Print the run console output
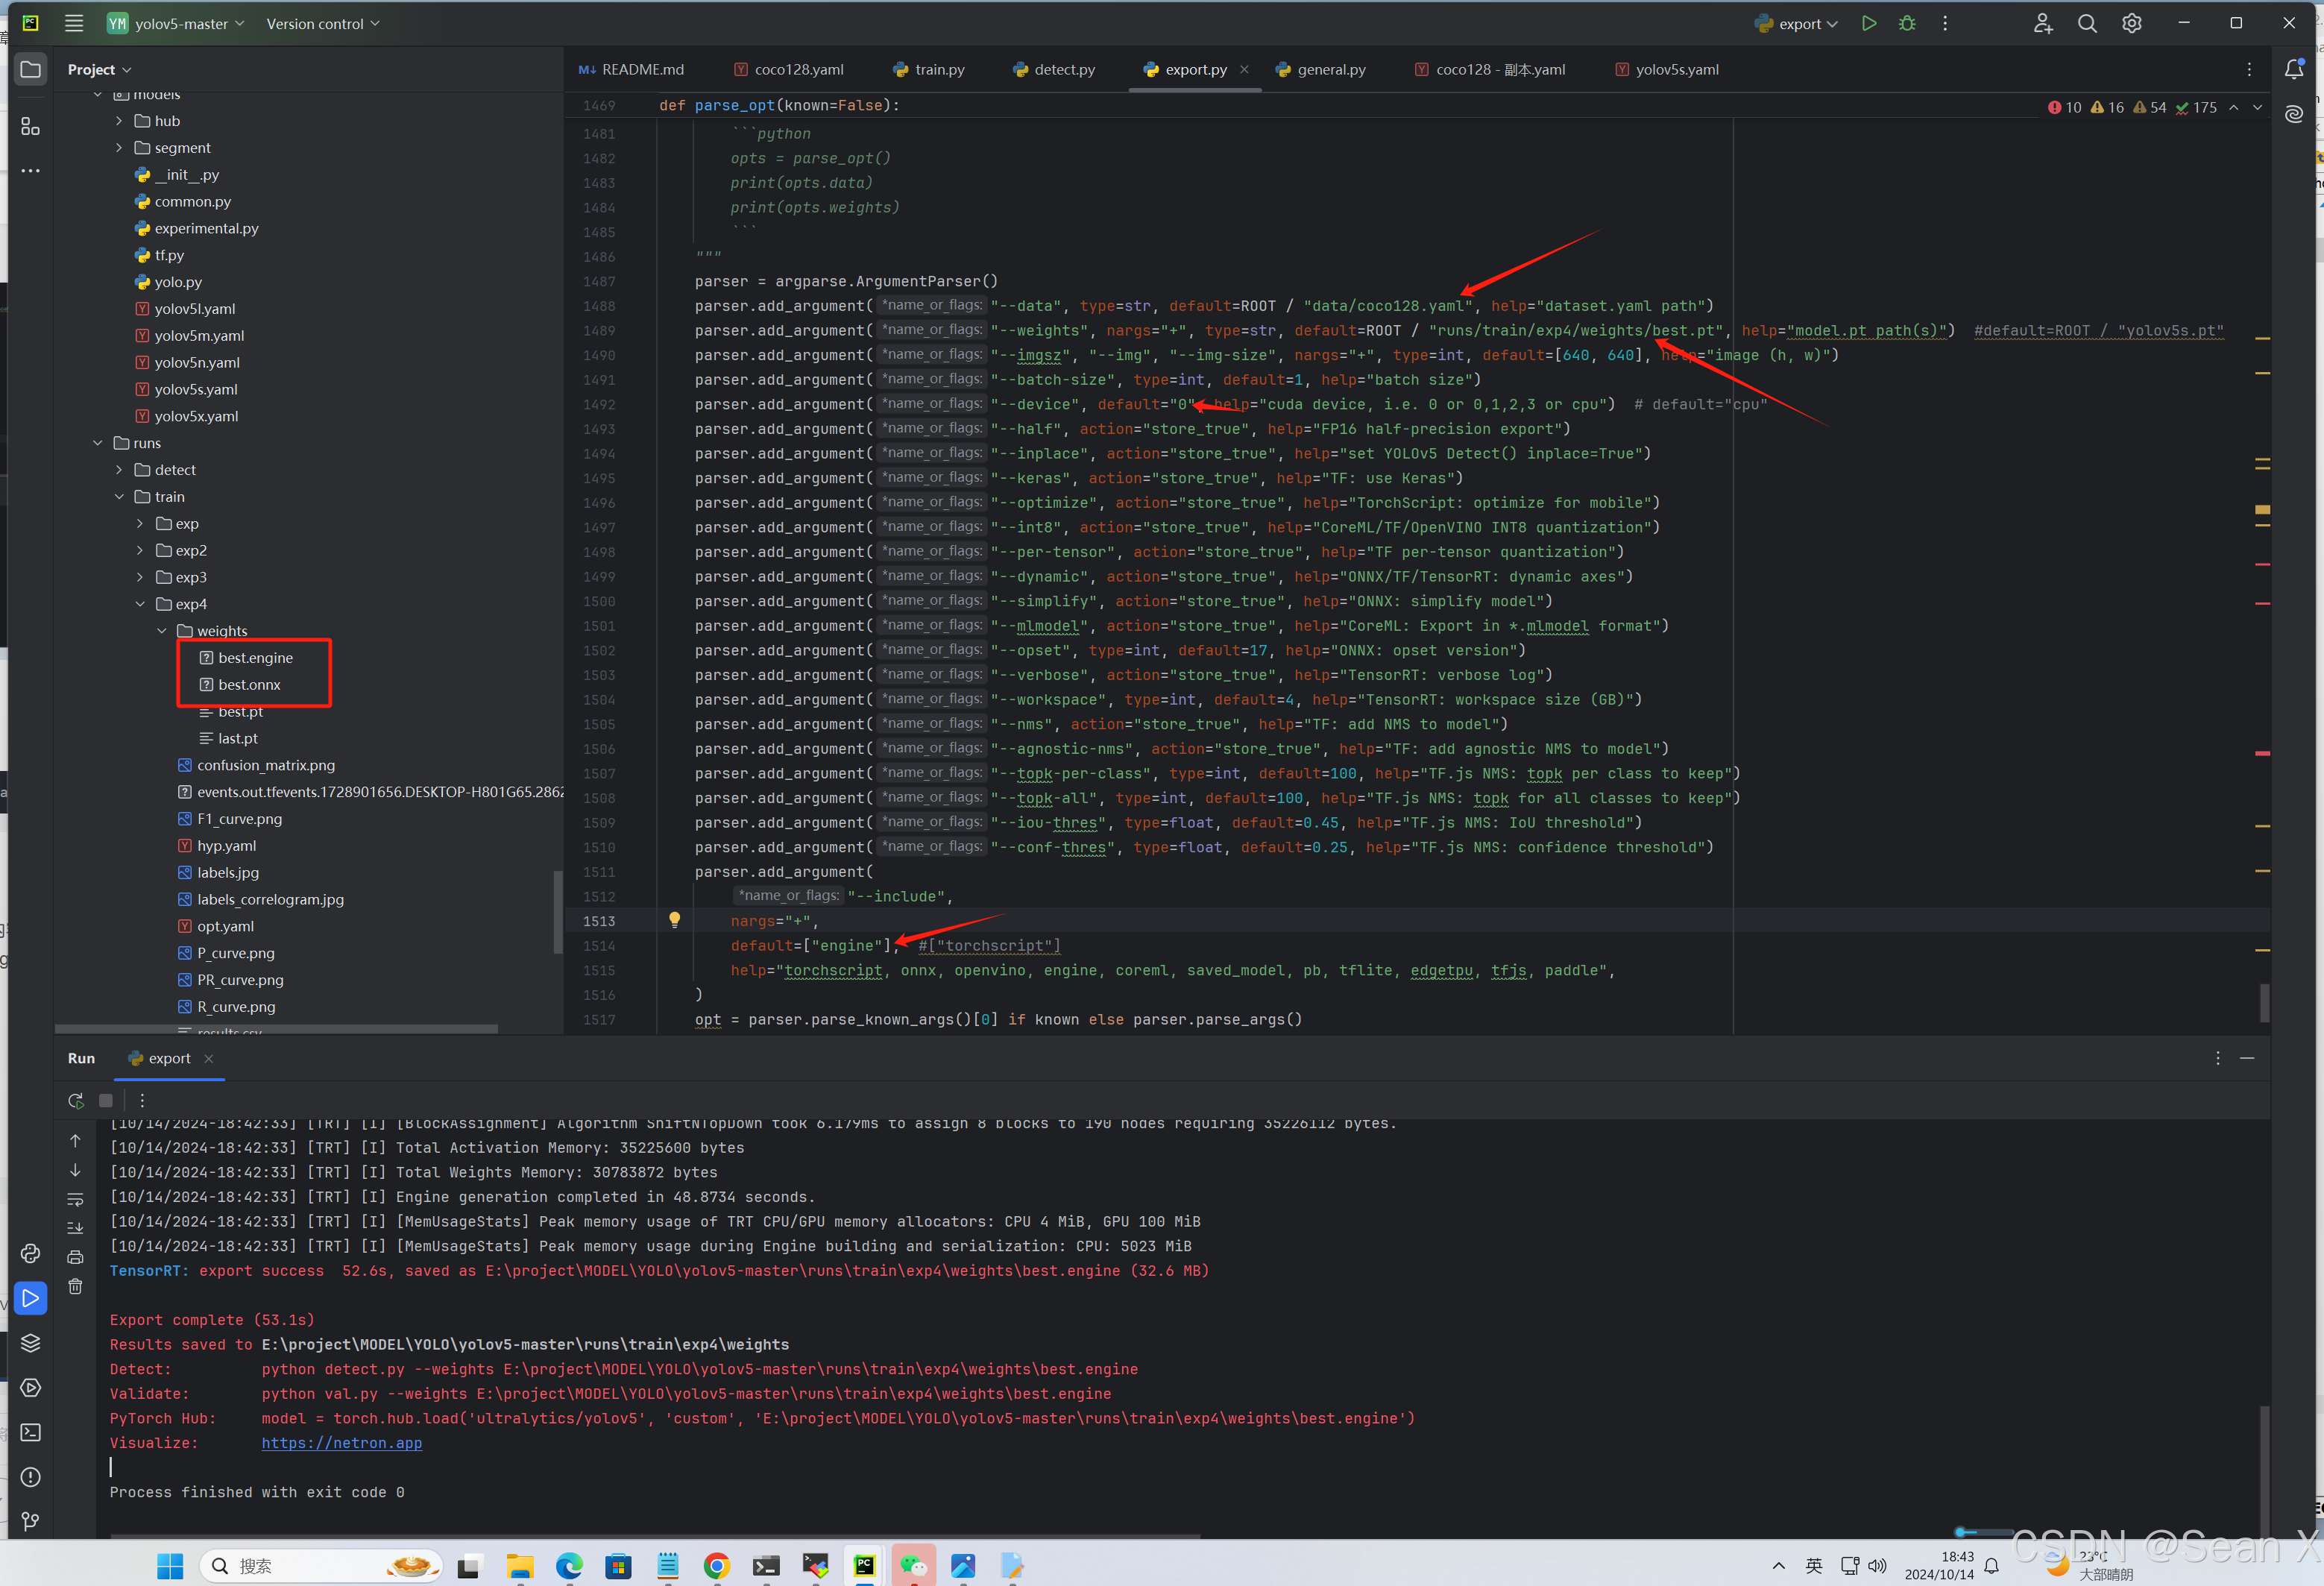Image resolution: width=2324 pixels, height=1586 pixels. click(x=75, y=1257)
